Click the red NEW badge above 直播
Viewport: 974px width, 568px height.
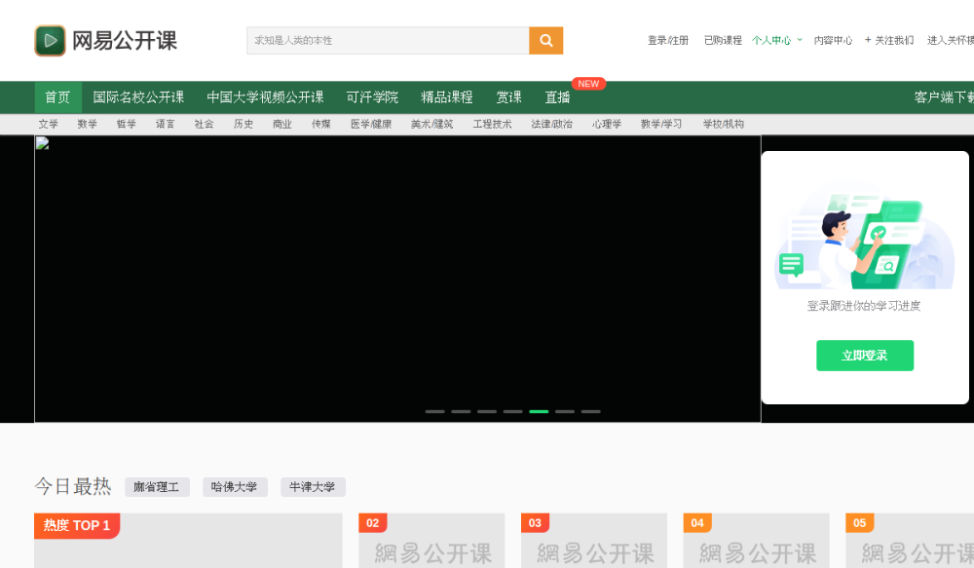click(x=588, y=84)
